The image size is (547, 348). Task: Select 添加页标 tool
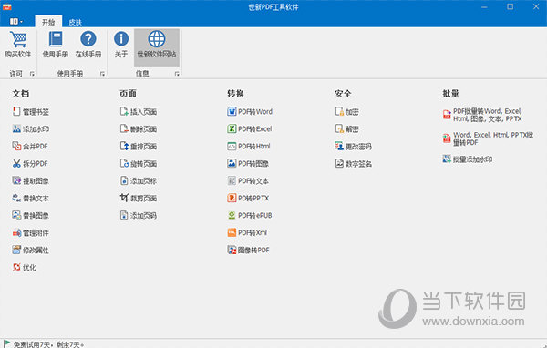pyautogui.click(x=139, y=180)
